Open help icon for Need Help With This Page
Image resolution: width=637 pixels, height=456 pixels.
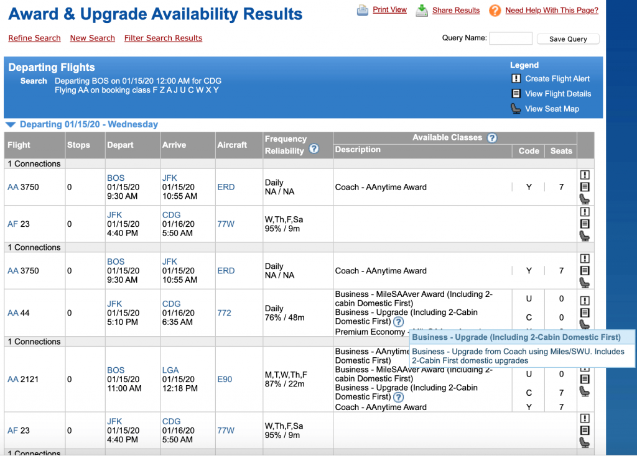tap(495, 11)
